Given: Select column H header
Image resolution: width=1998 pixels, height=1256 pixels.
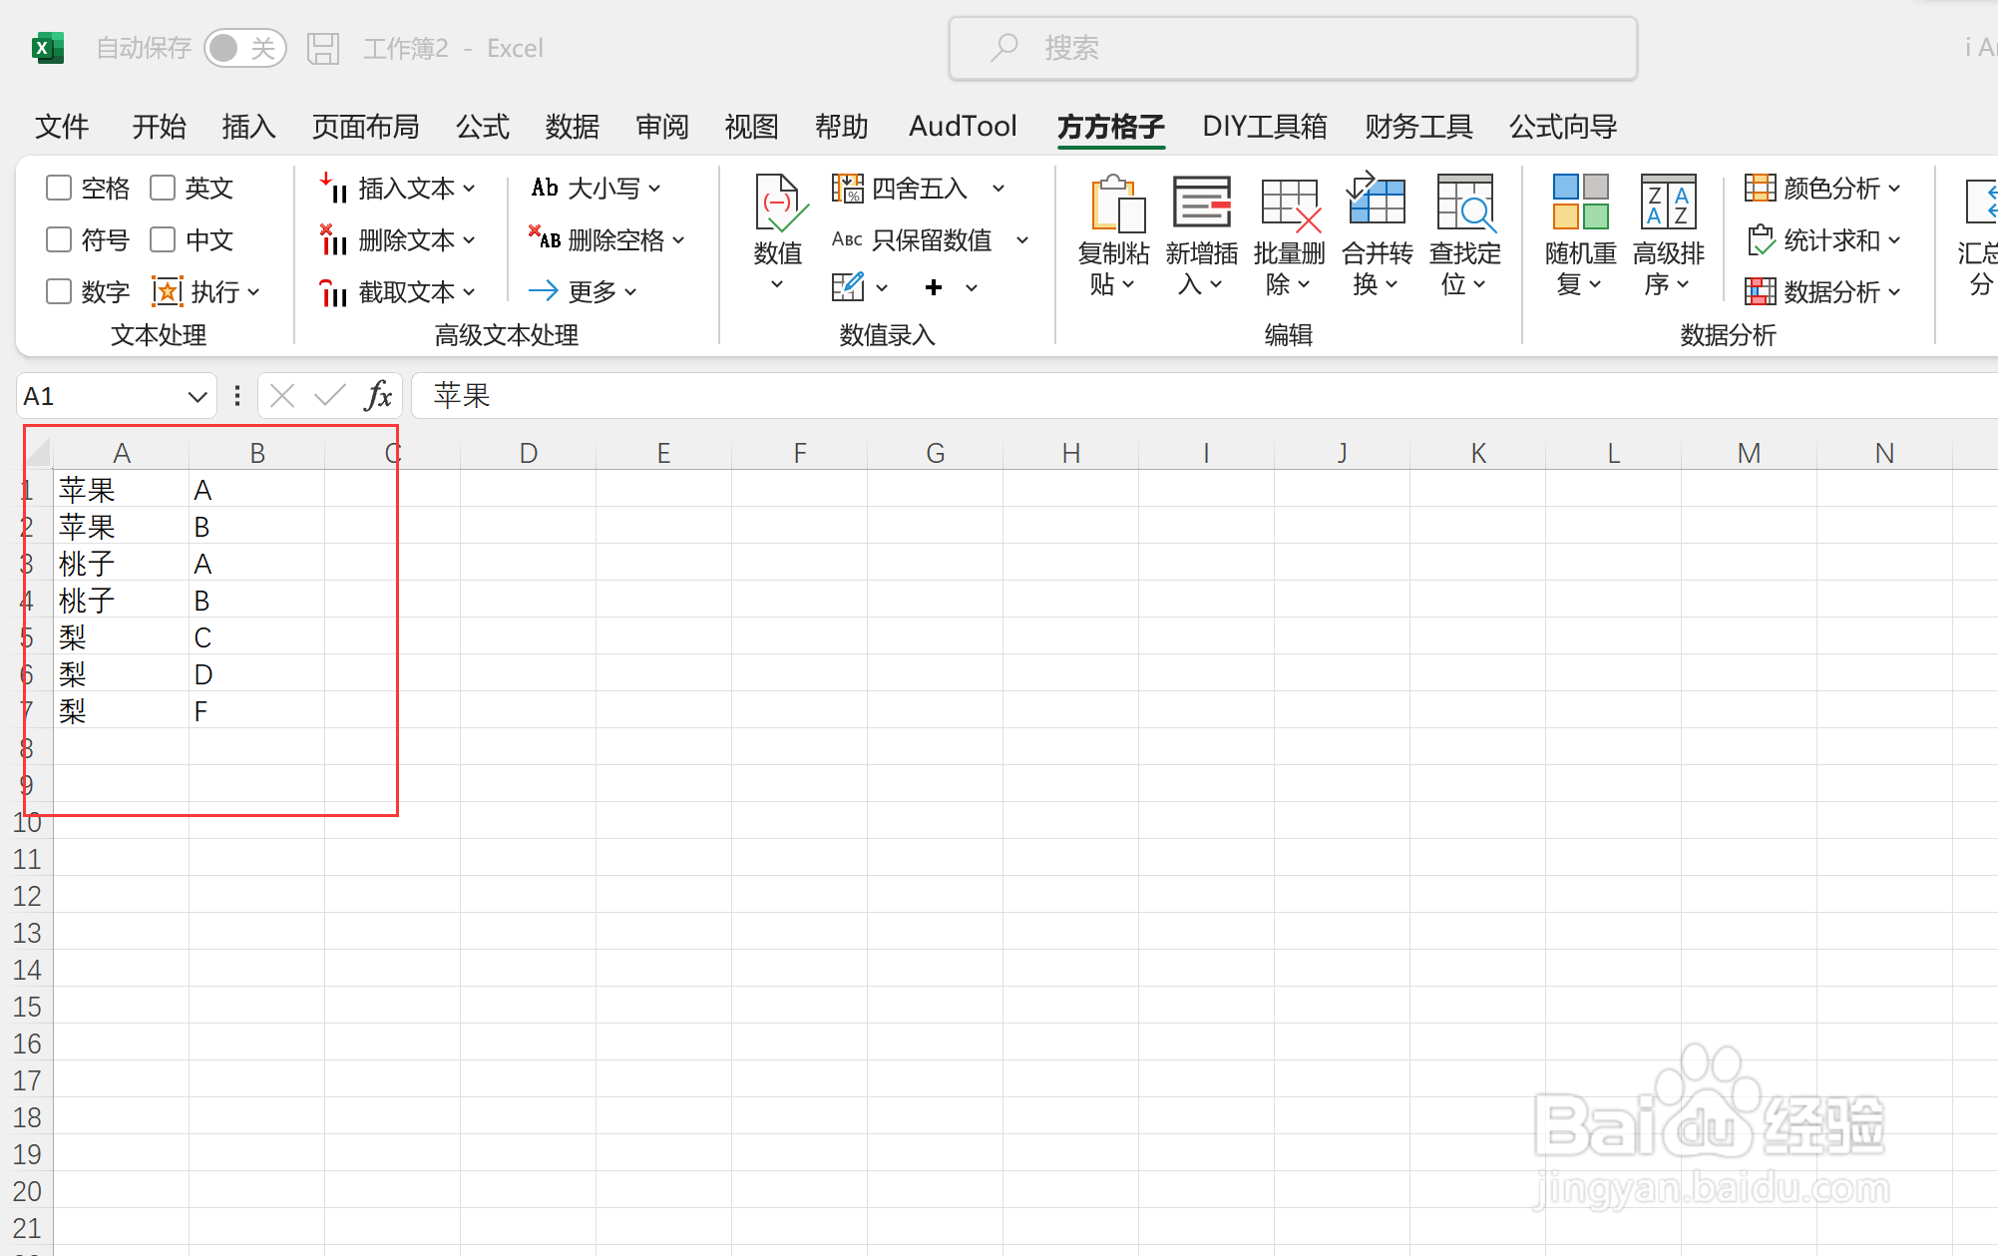Looking at the screenshot, I should pos(1071,453).
